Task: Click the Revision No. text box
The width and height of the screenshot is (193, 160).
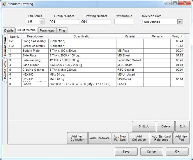Action: [x=124, y=22]
